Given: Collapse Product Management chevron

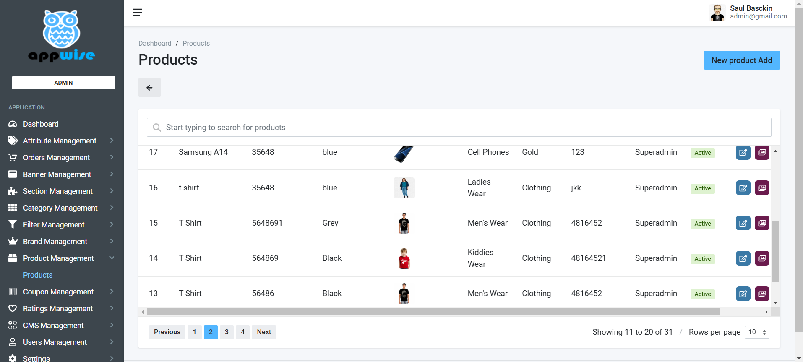Looking at the screenshot, I should click(112, 258).
